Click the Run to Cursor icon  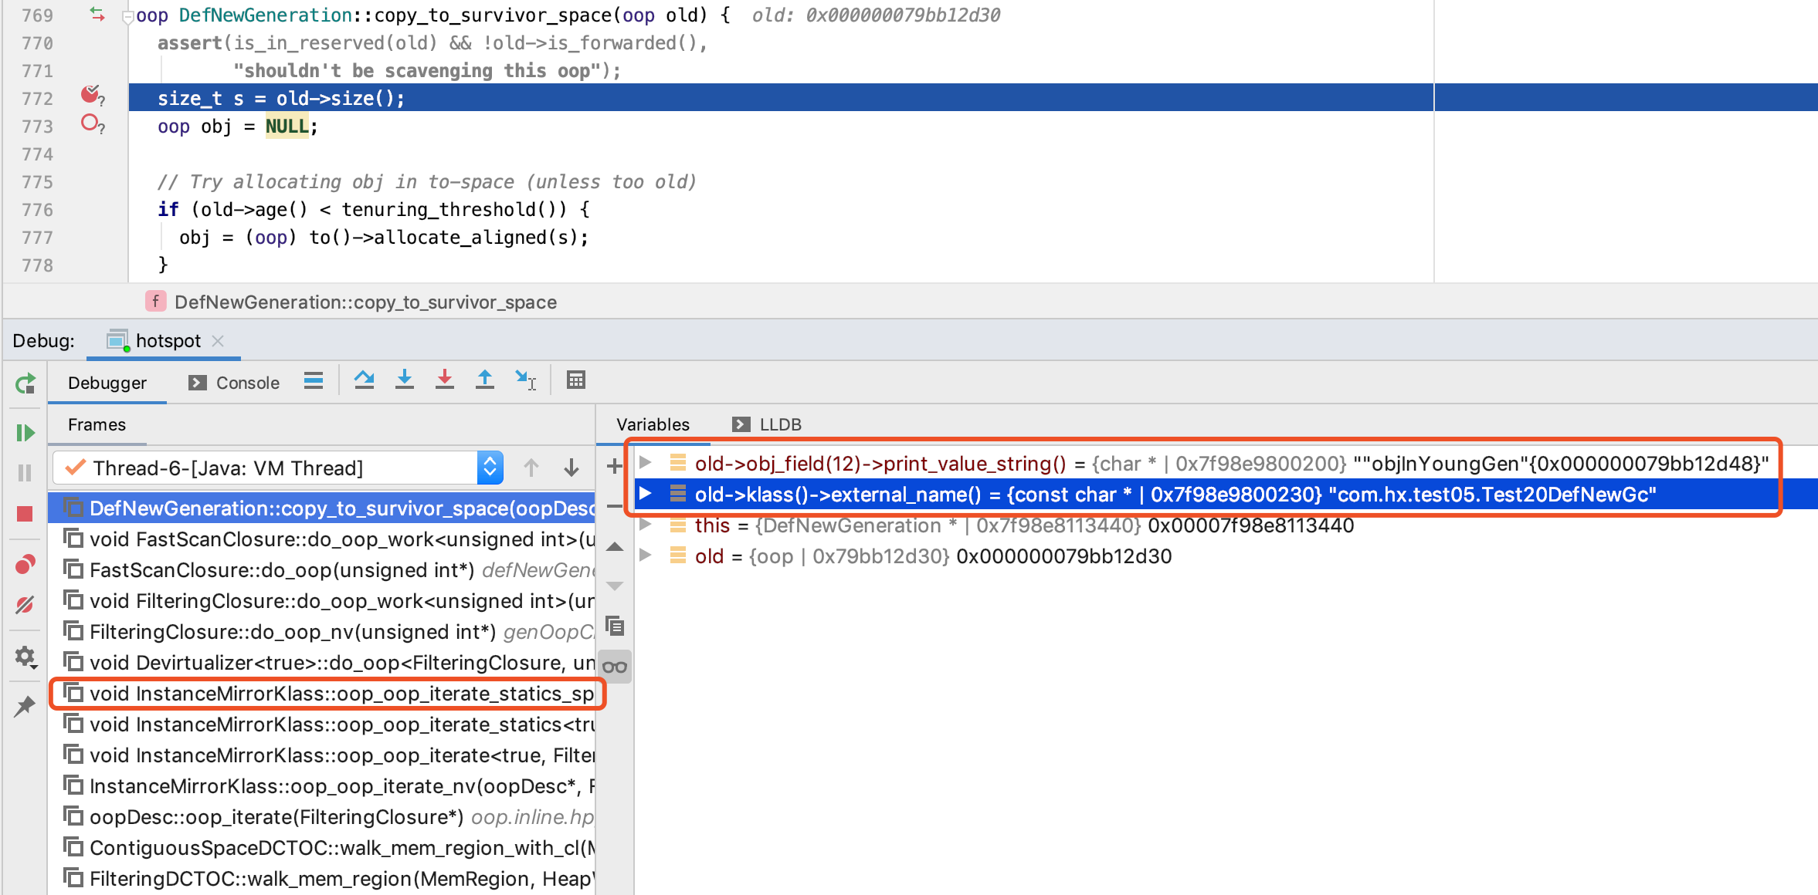[525, 380]
